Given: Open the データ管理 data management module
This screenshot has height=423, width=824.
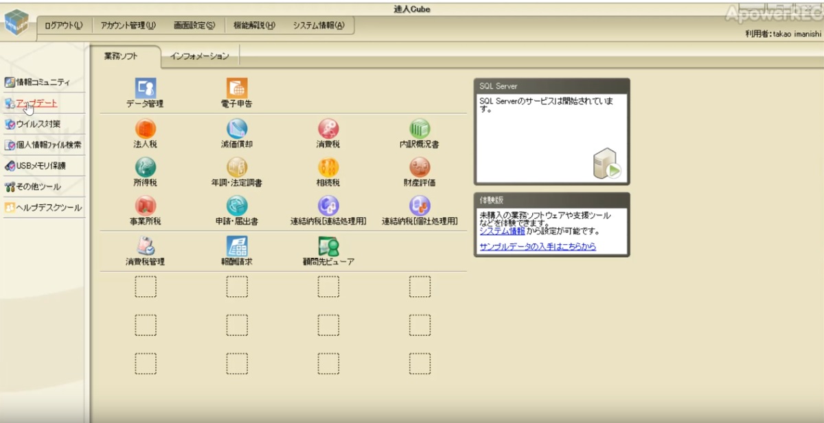Looking at the screenshot, I should (145, 93).
